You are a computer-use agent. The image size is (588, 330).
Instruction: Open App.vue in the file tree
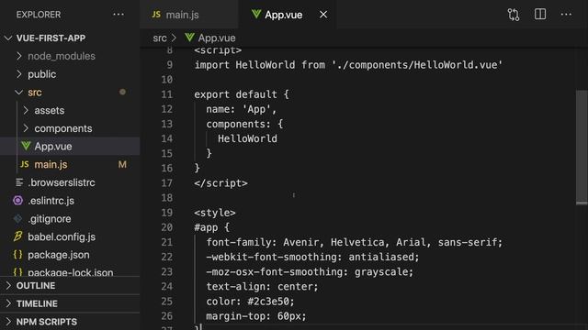[70, 147]
